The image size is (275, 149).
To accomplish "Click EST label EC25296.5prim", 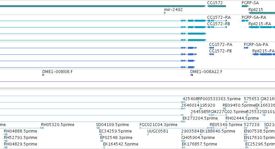I will (x=260, y=144).
